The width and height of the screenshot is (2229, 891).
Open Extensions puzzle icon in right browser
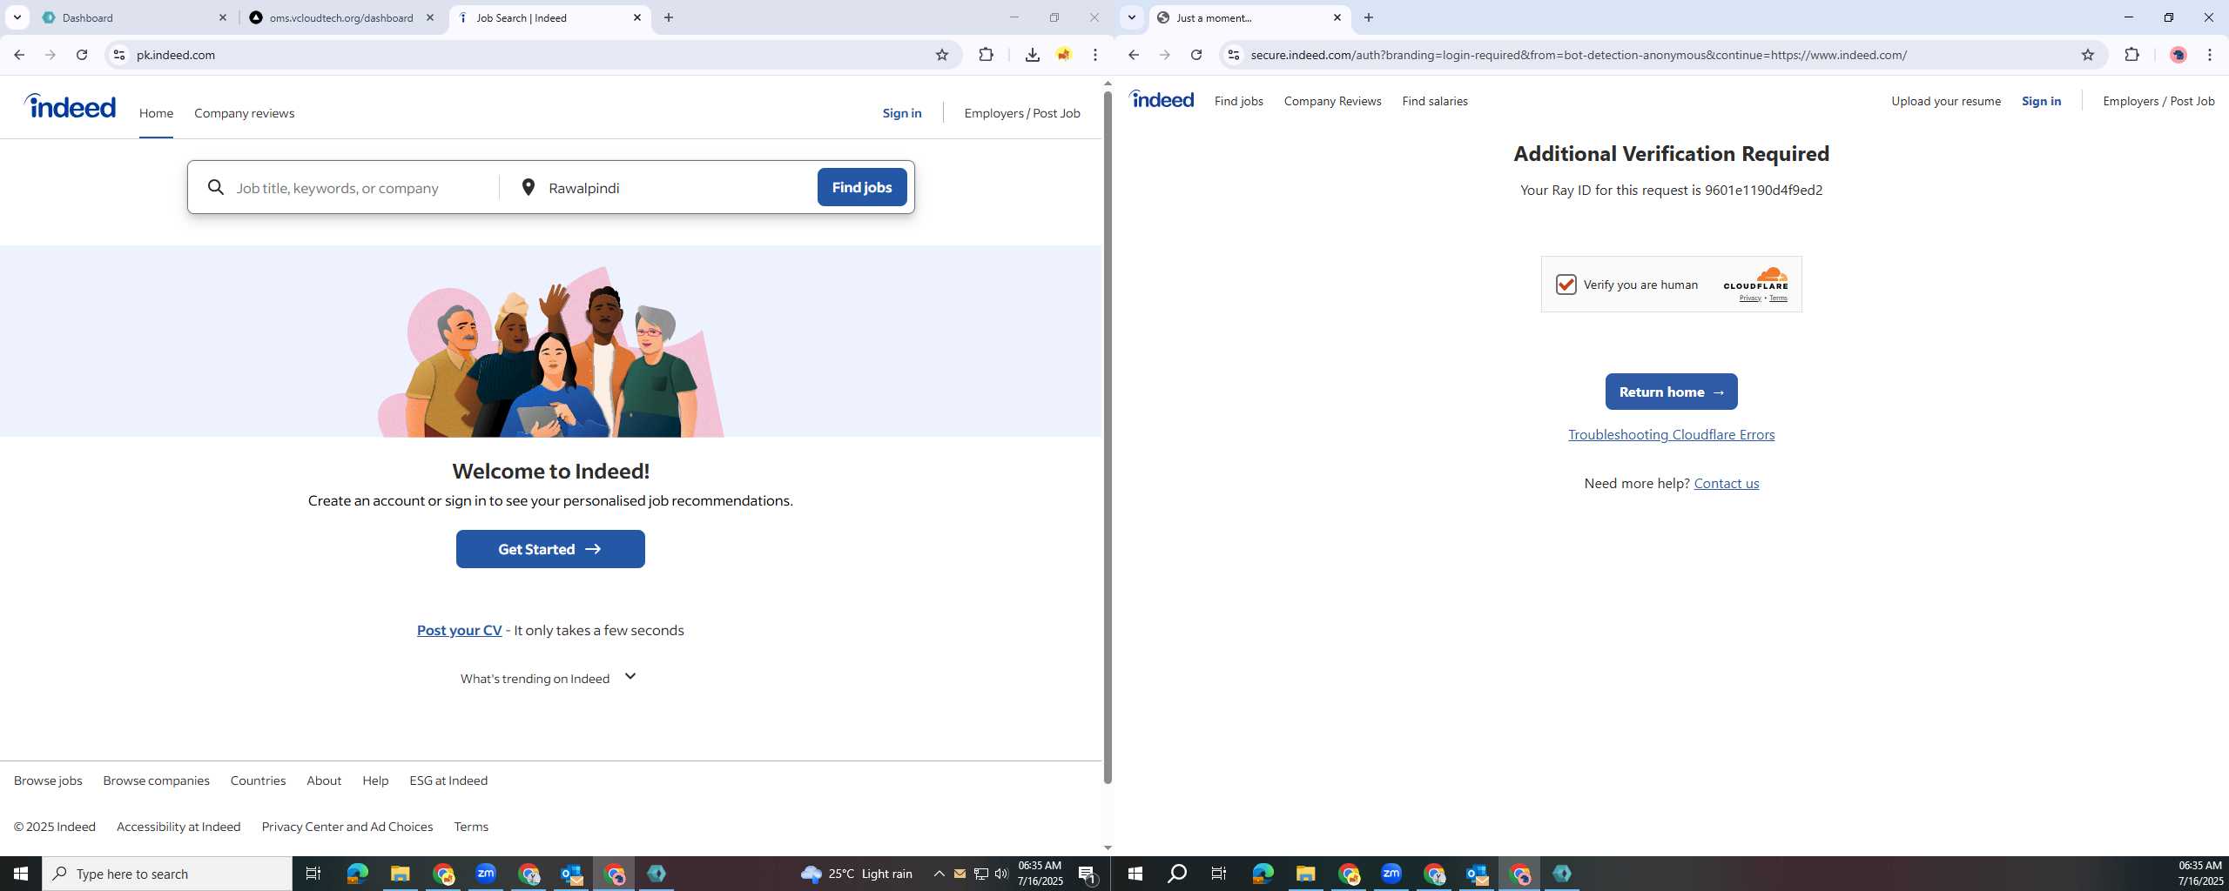click(x=2131, y=55)
